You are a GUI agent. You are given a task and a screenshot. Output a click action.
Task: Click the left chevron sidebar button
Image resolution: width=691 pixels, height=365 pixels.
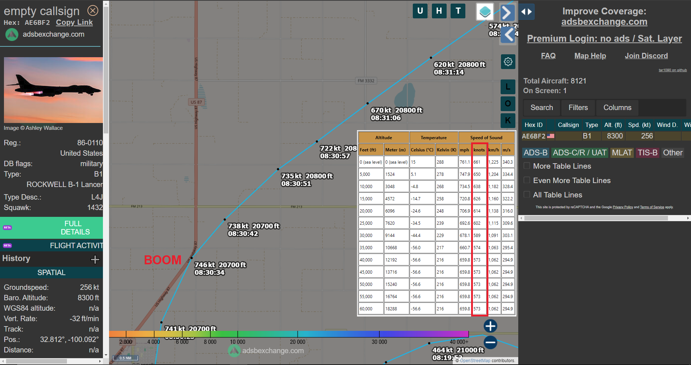[508, 35]
